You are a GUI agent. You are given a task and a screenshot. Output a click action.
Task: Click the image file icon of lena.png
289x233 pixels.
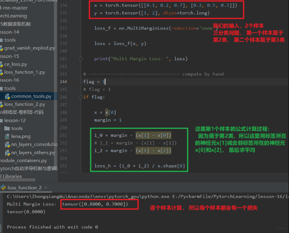7,136
